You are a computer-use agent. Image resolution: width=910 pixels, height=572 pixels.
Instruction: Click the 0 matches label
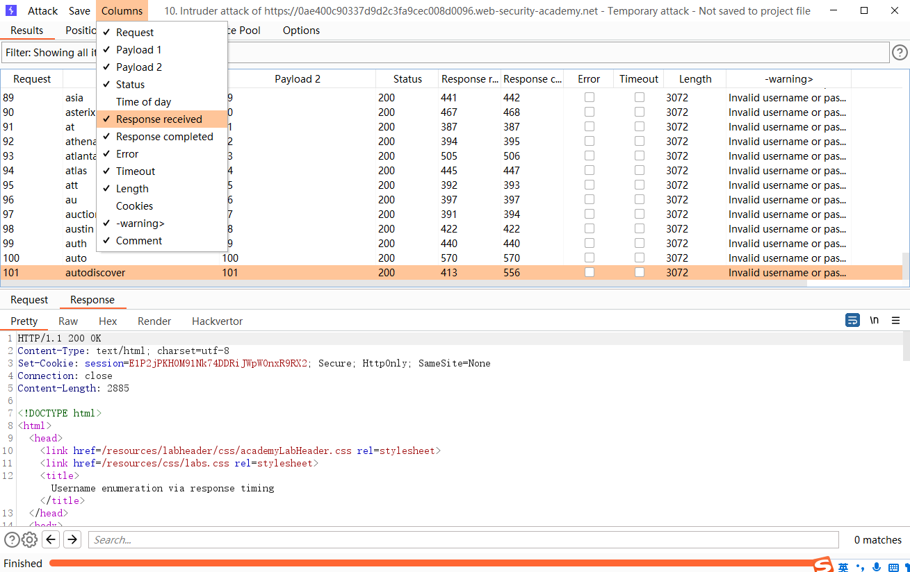pyautogui.click(x=878, y=539)
